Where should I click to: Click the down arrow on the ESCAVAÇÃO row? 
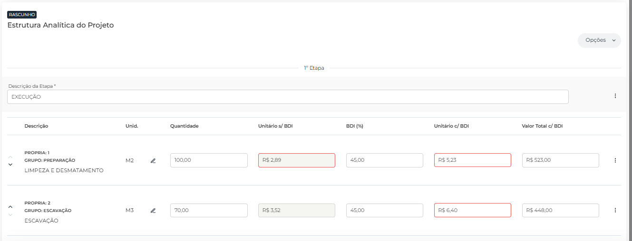coord(10,214)
